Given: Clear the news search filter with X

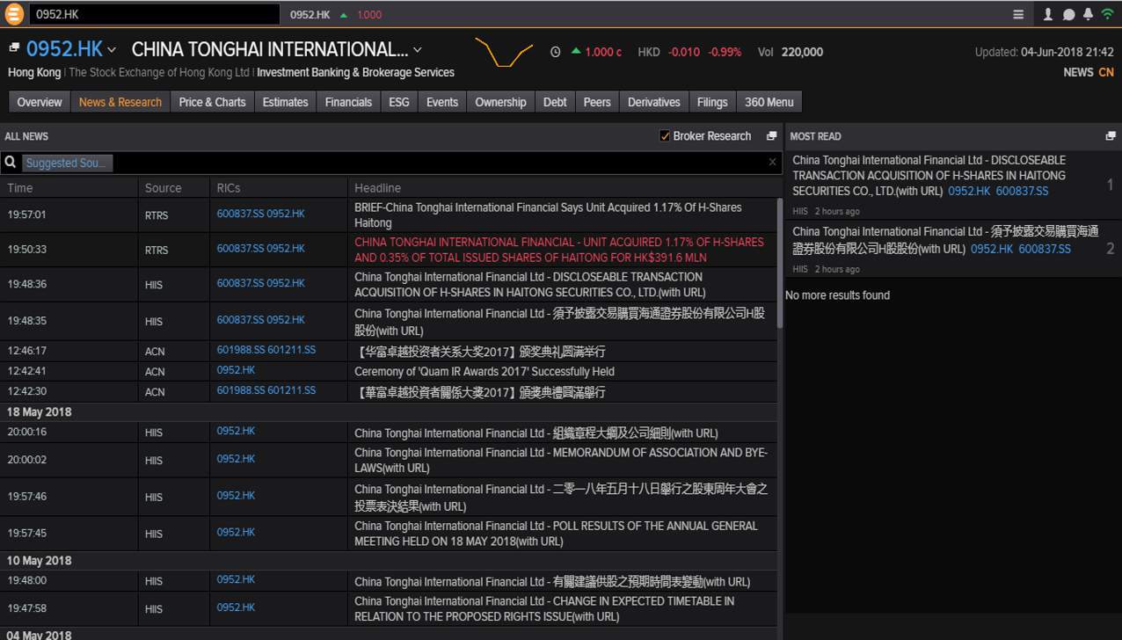Looking at the screenshot, I should 773,162.
